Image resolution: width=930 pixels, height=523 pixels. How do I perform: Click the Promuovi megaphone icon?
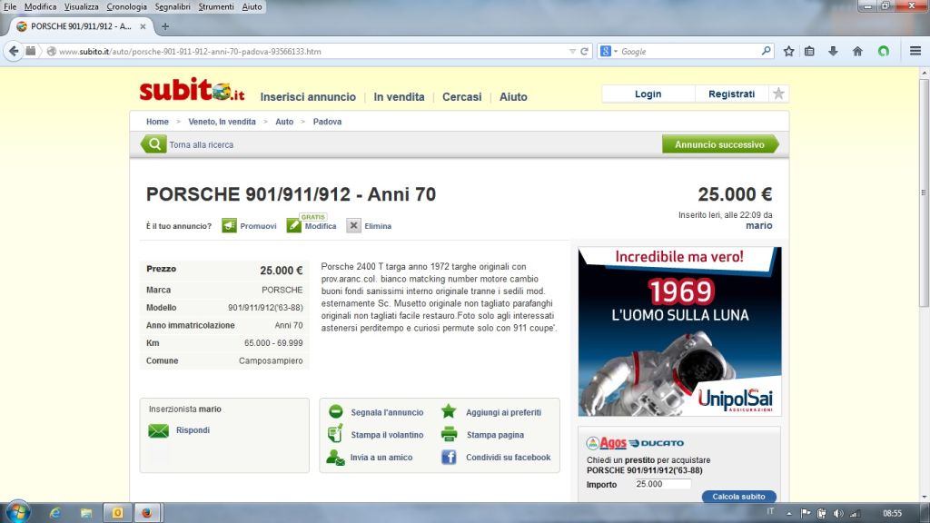coord(229,226)
